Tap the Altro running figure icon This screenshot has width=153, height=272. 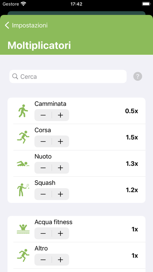pyautogui.click(x=23, y=255)
